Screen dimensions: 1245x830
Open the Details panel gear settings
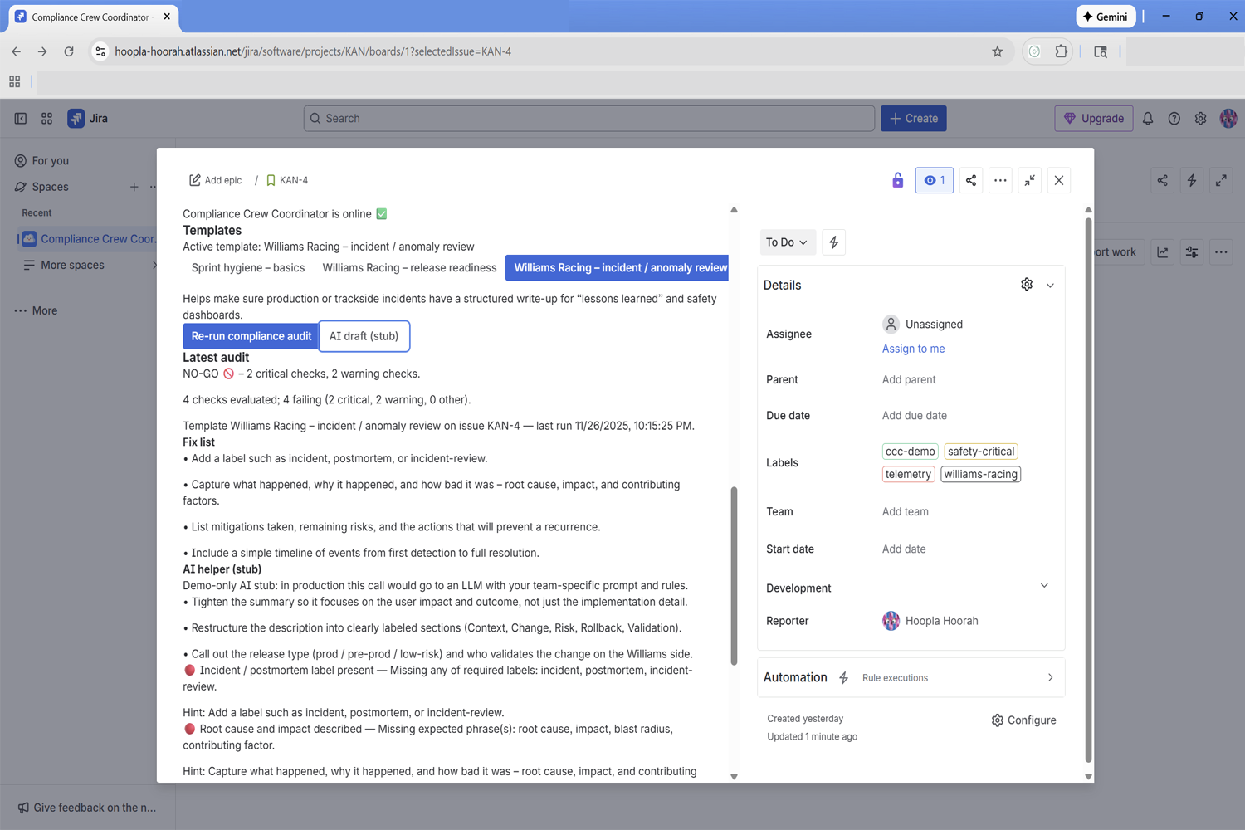(x=1027, y=285)
